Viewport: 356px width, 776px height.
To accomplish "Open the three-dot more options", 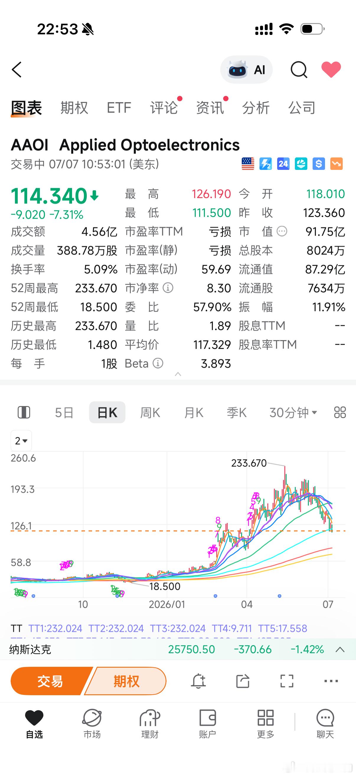I will [x=331, y=681].
